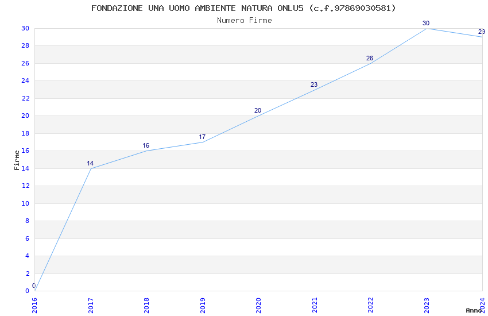Click the y-axis tick label 28
The height and width of the screenshot is (316, 488).
(25, 45)
